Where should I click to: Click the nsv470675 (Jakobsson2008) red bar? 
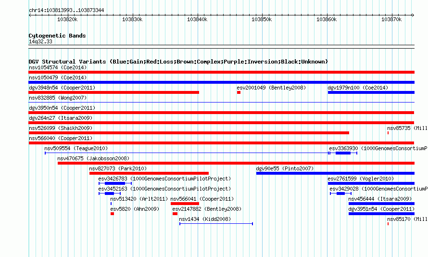236,163
